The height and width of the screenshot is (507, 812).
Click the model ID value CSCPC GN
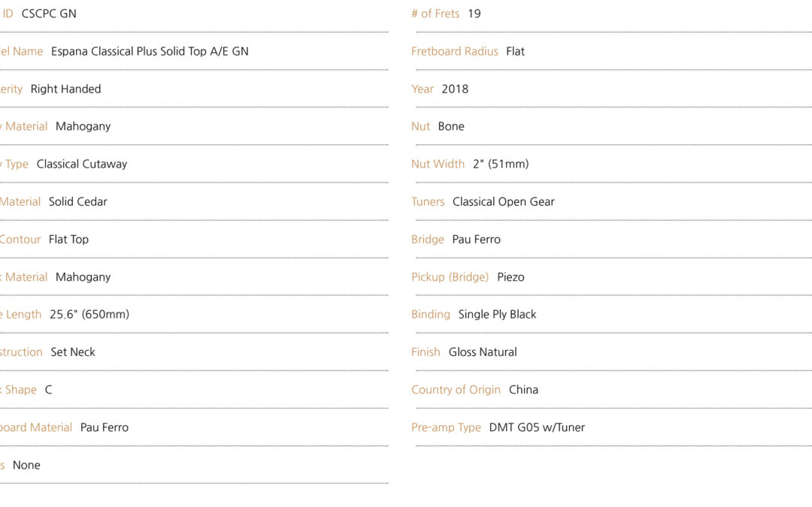[49, 14]
